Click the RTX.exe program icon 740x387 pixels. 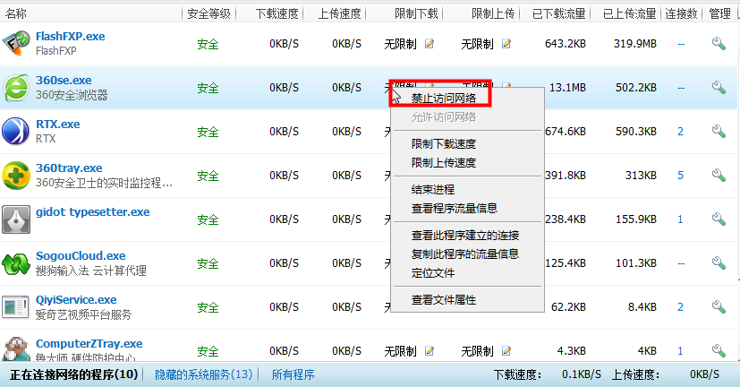tap(15, 131)
